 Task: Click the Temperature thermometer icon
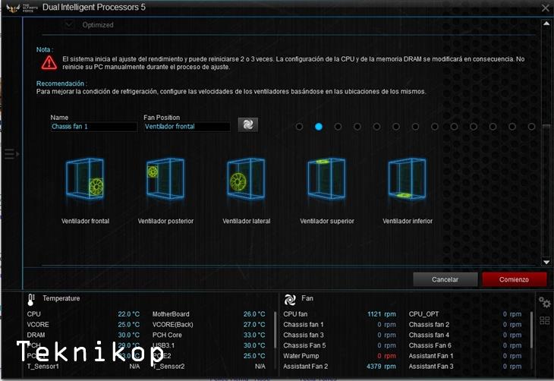pyautogui.click(x=31, y=299)
